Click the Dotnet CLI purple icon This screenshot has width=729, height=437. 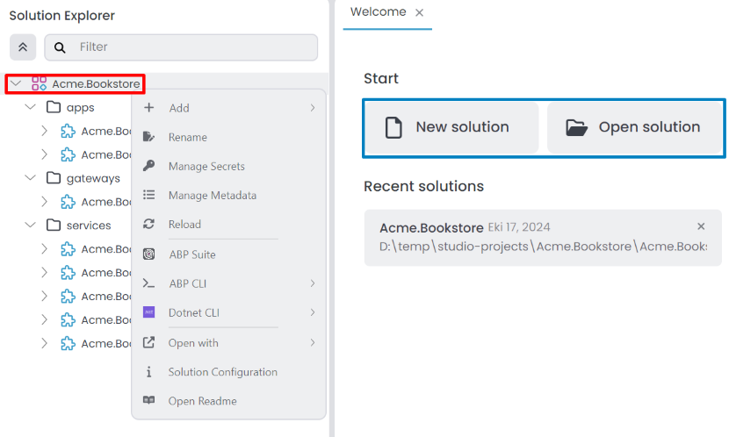[149, 312]
